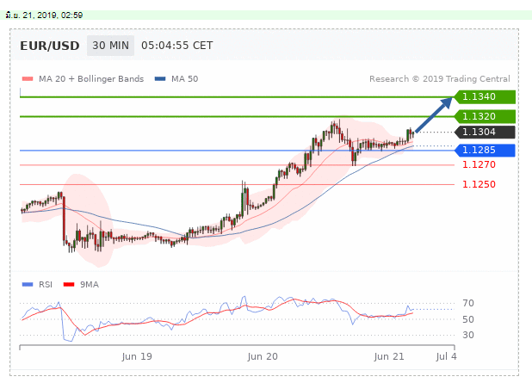The width and height of the screenshot is (532, 389).
Task: Click the RSI 70 level label
Action: 468,303
